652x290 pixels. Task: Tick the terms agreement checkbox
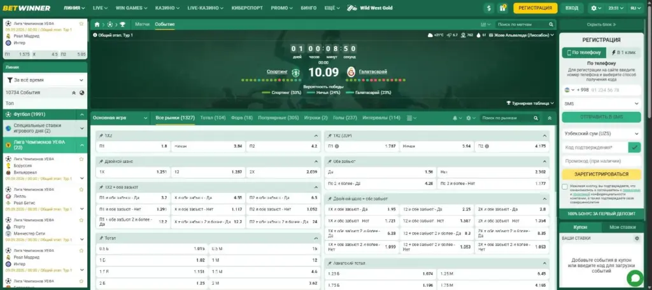(x=565, y=186)
